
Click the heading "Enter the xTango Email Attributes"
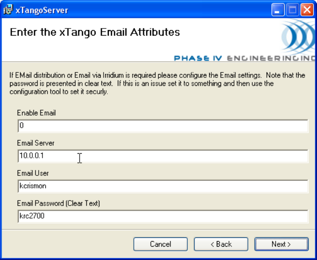click(95, 32)
